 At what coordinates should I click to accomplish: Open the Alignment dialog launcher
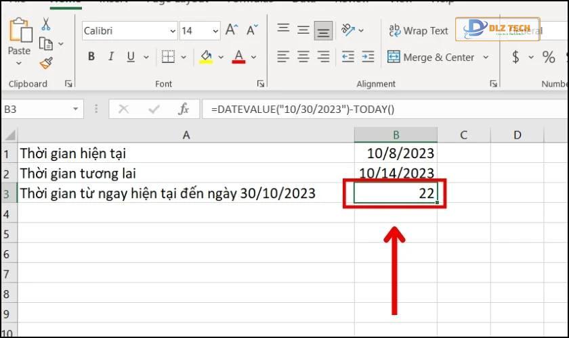pos(494,84)
